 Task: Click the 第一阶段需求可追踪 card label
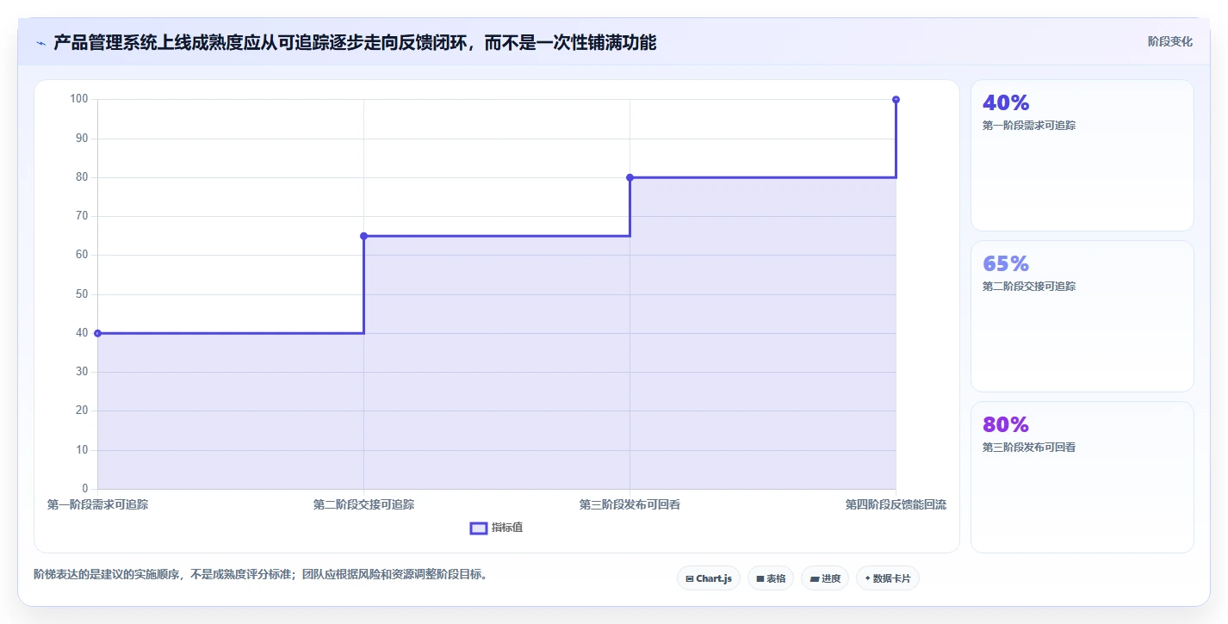1029,126
